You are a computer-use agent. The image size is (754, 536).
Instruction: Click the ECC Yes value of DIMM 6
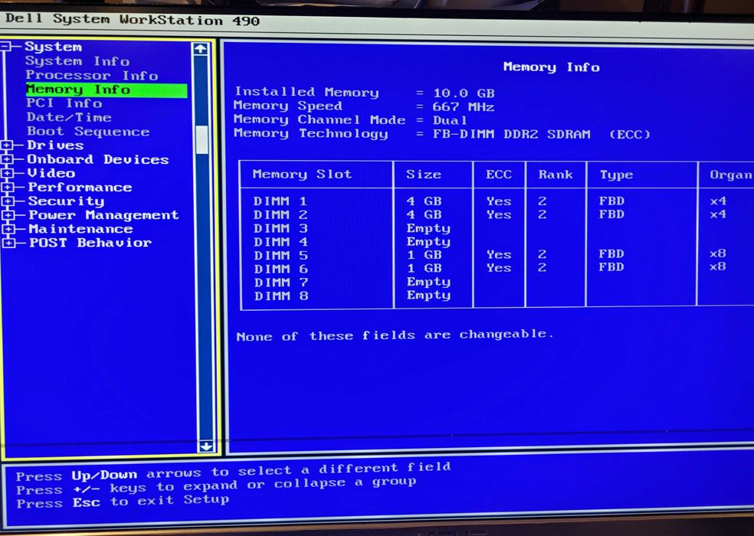tap(499, 268)
